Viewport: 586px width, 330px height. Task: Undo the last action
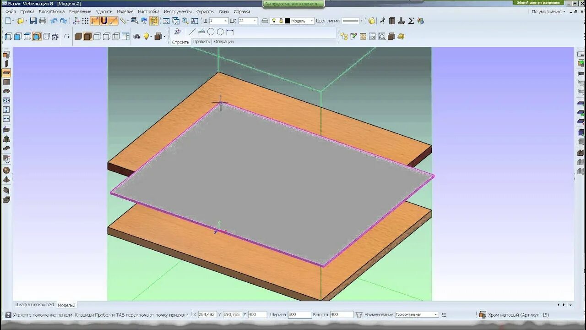54,21
